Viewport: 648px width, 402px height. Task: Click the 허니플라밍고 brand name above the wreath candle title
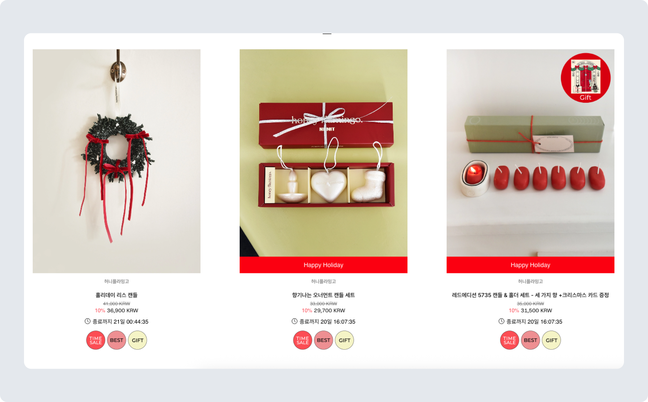click(x=116, y=281)
